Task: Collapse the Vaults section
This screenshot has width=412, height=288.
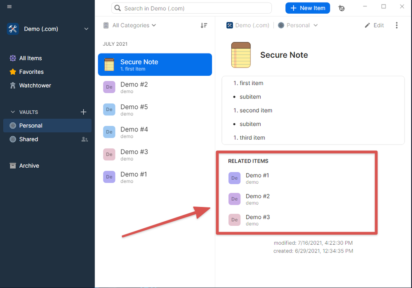Action: tap(13, 112)
